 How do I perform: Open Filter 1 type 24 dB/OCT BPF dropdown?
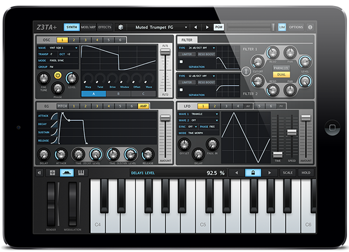197,48
